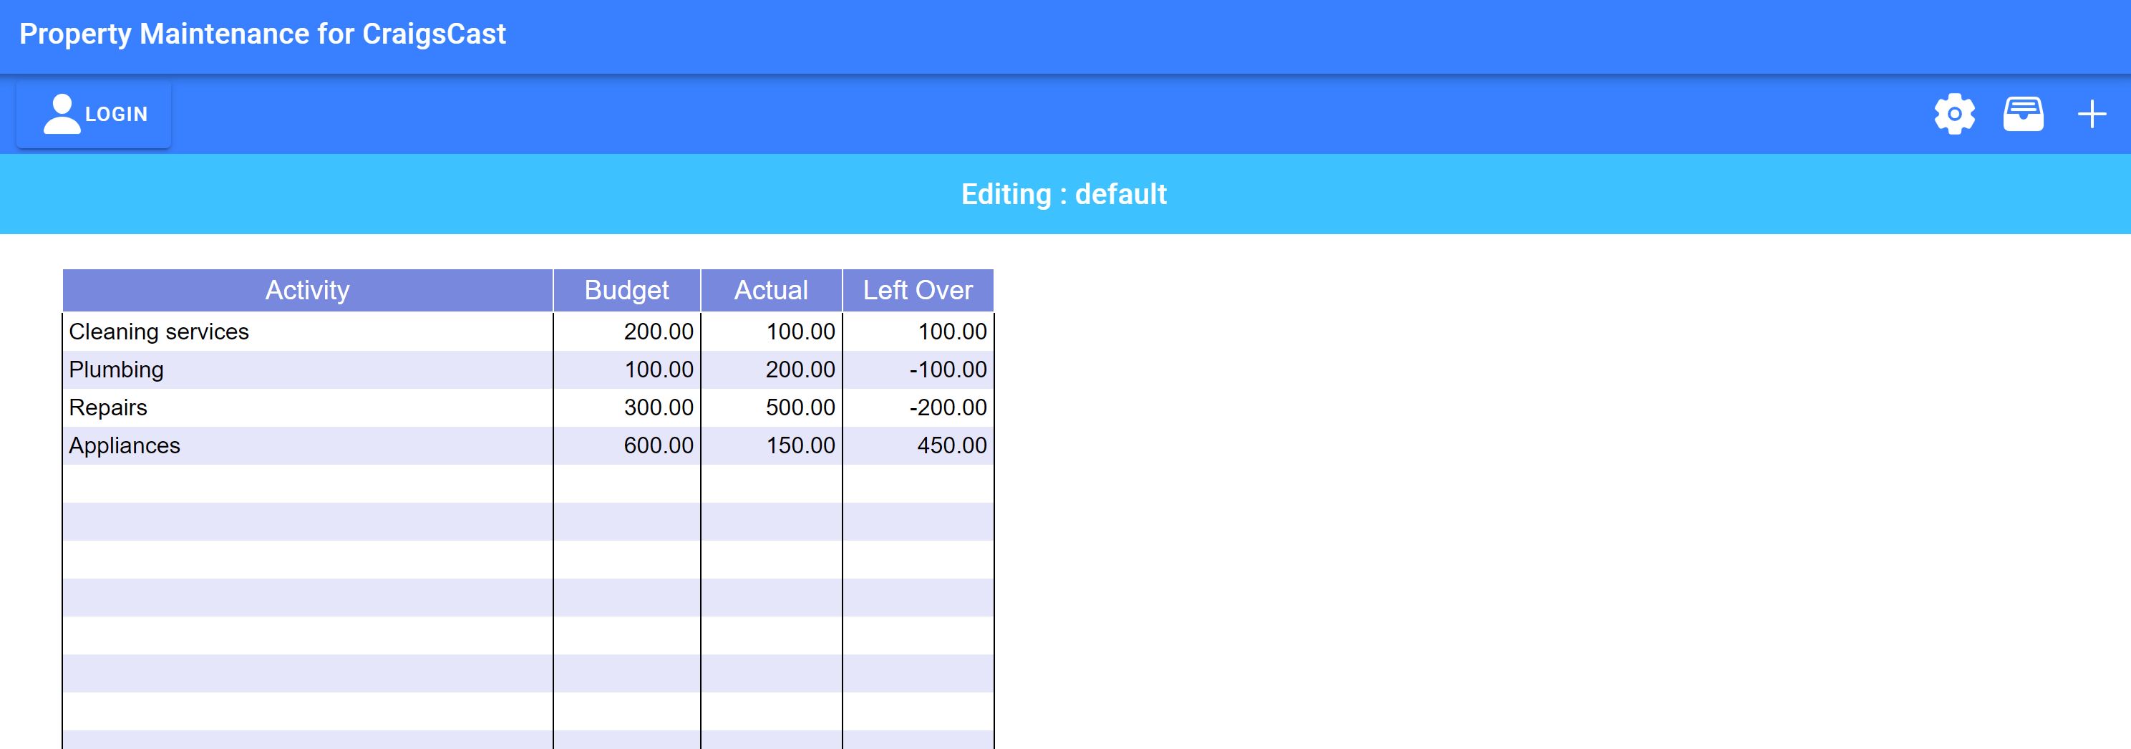2131x749 pixels.
Task: Edit Cleaning services budget 200.00
Action: point(627,332)
